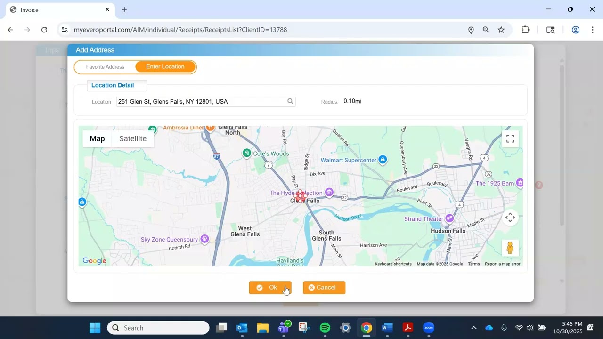
Task: Open Microsoft Word from the taskbar
Action: (387, 328)
